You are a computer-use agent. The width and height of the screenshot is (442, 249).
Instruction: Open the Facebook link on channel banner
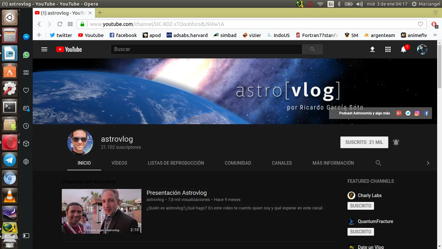click(x=426, y=113)
